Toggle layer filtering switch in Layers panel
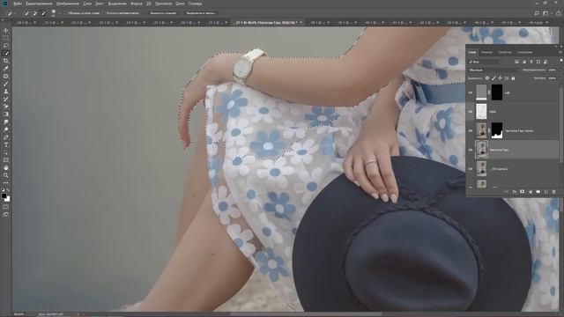Viewport: 564px width, 317px height. coord(560,61)
